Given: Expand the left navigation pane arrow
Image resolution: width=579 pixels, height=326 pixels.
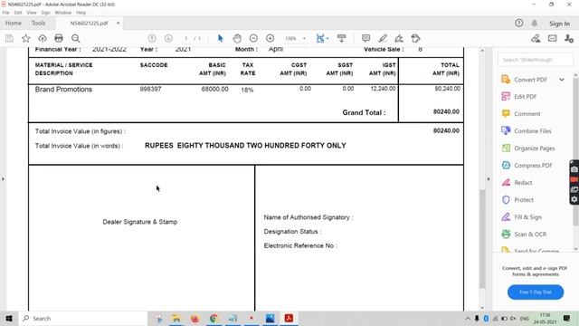Looking at the screenshot, I should tap(3, 179).
